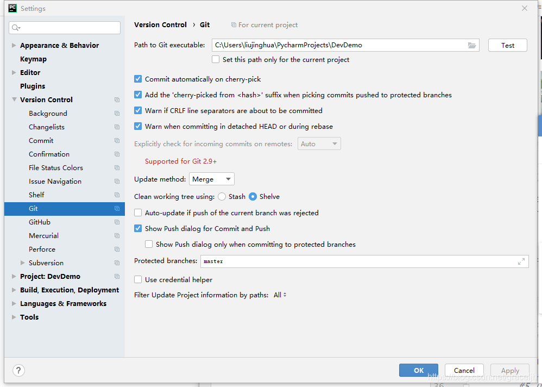This screenshot has height=387, width=542.
Task: Open Filter Update Project paths All selector
Action: tap(280, 295)
